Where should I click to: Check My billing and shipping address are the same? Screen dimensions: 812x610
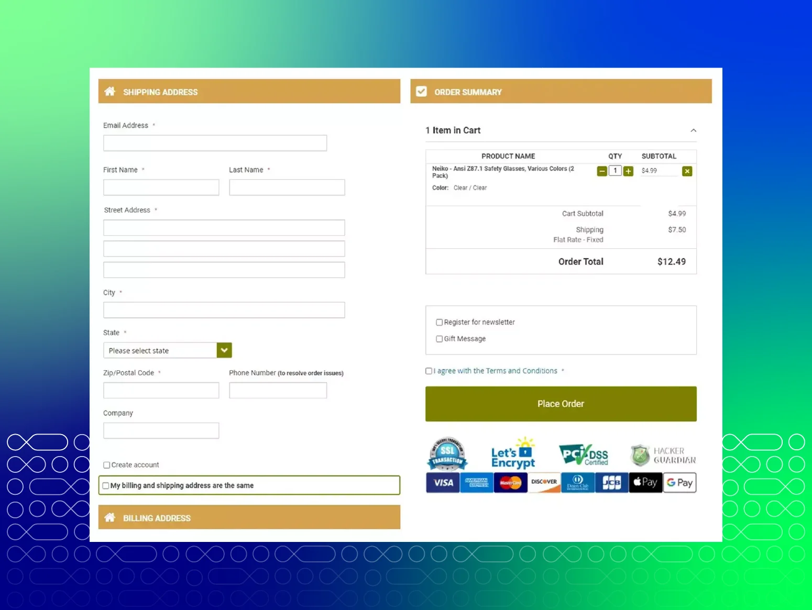pos(106,485)
